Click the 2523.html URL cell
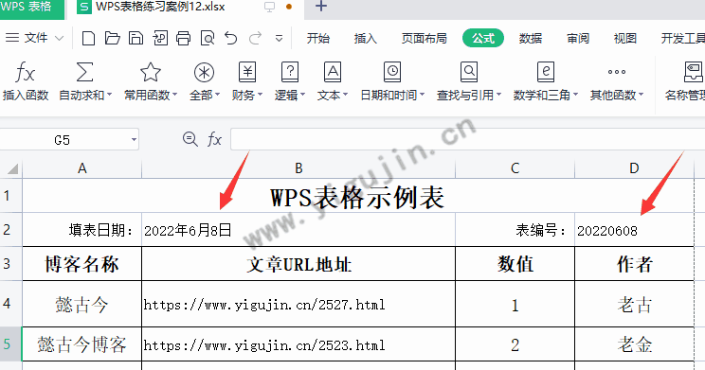This screenshot has width=705, height=370. pyautogui.click(x=298, y=344)
